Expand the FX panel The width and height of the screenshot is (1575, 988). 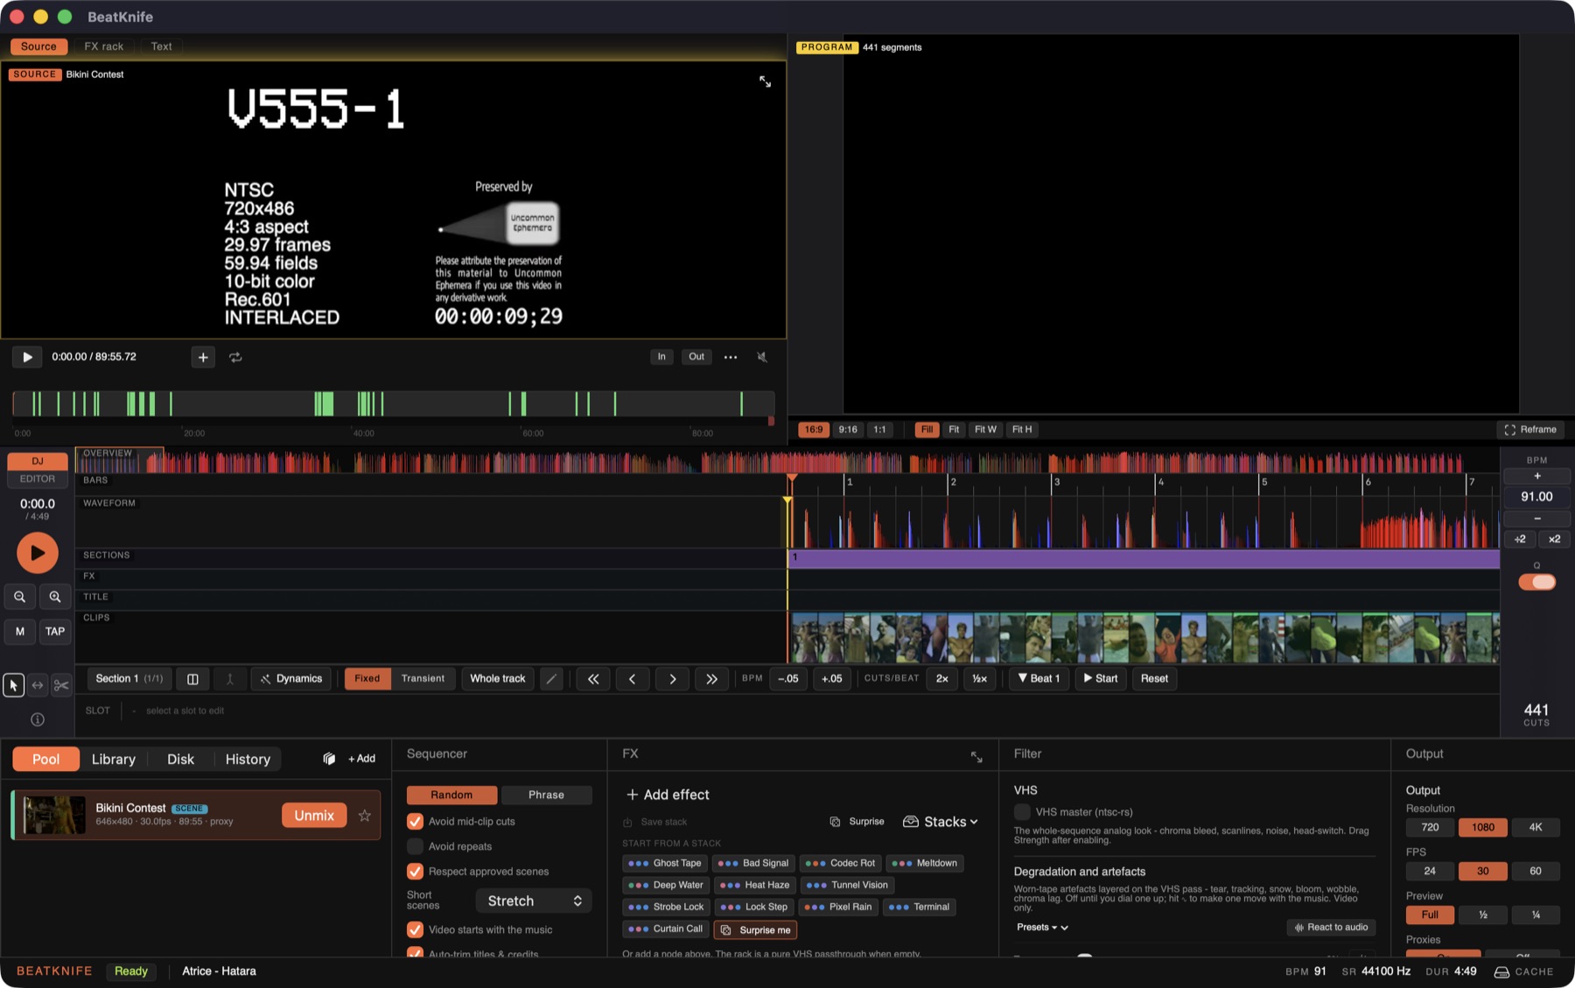coord(976,757)
